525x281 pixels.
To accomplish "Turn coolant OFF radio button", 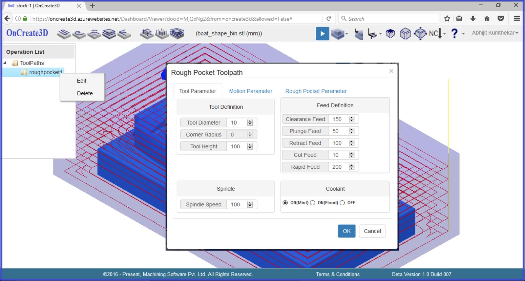I will pyautogui.click(x=342, y=203).
